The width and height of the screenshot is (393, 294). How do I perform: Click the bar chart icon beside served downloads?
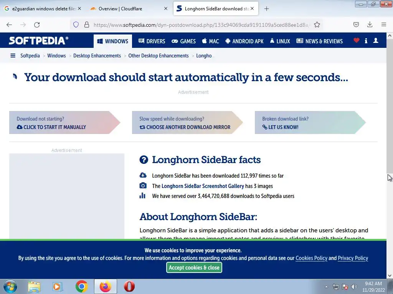tap(142, 196)
